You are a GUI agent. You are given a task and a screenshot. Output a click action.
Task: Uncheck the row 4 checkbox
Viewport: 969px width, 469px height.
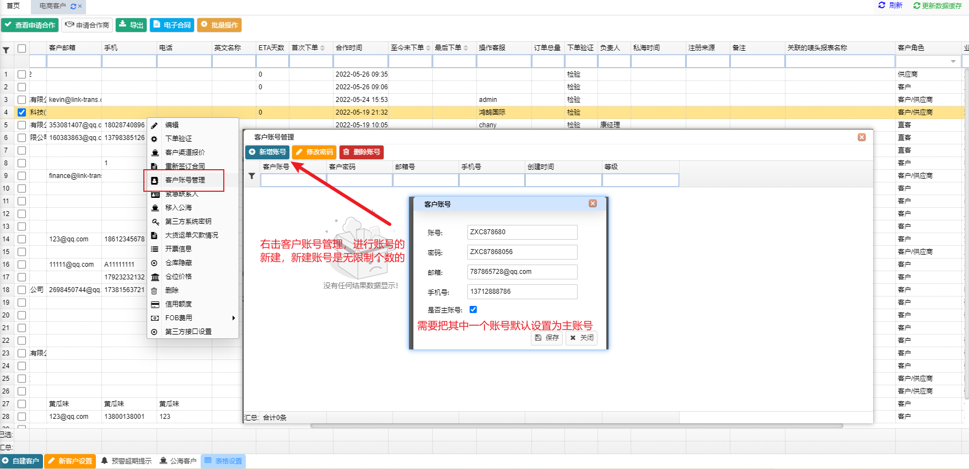(21, 112)
